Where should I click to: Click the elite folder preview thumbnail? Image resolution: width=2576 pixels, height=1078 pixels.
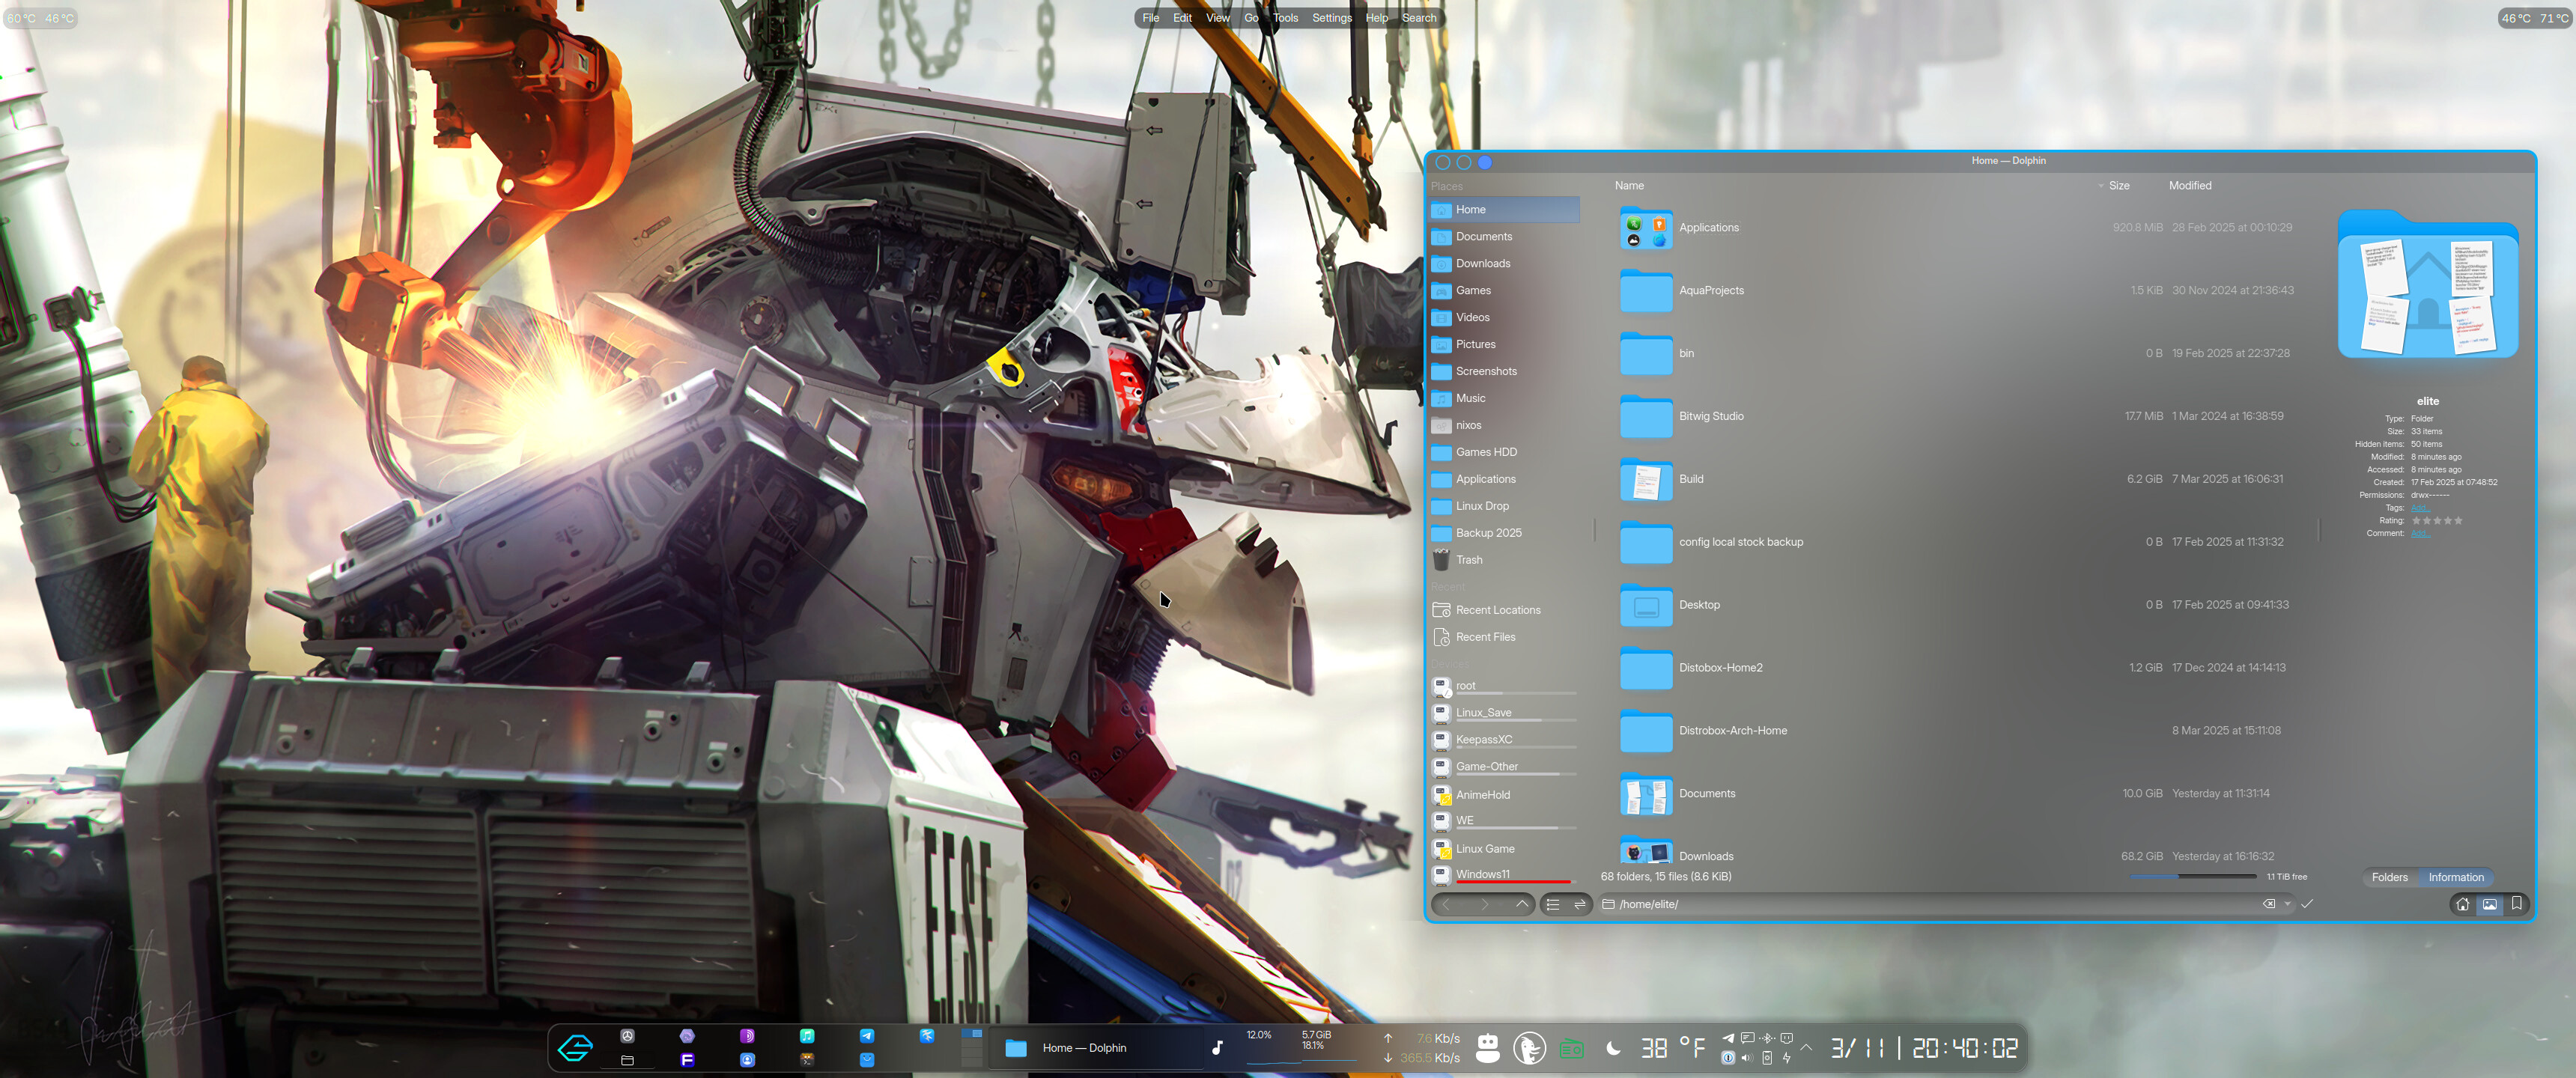pyautogui.click(x=2428, y=285)
